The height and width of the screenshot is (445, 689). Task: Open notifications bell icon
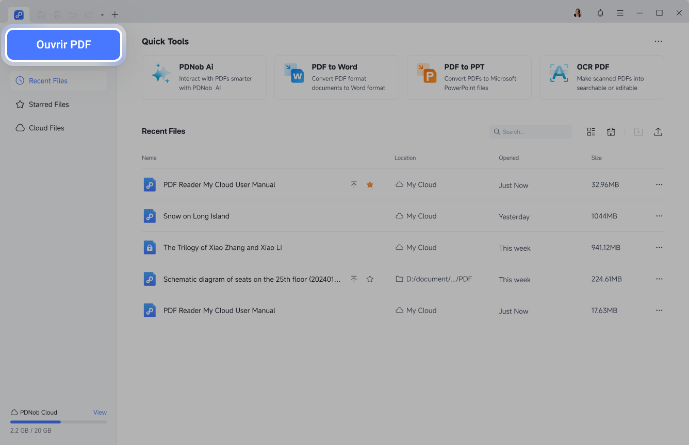tap(600, 13)
